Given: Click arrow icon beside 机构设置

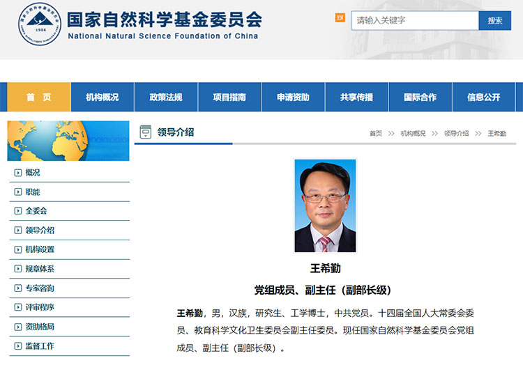Looking at the screenshot, I should click(18, 249).
